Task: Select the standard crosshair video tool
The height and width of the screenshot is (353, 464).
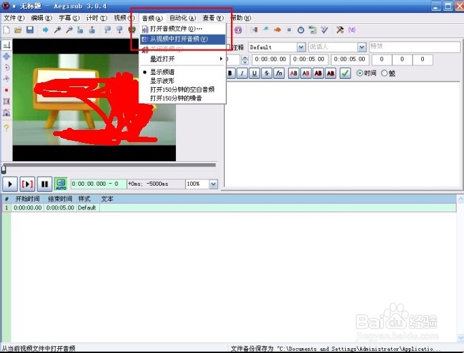Action: [7, 45]
